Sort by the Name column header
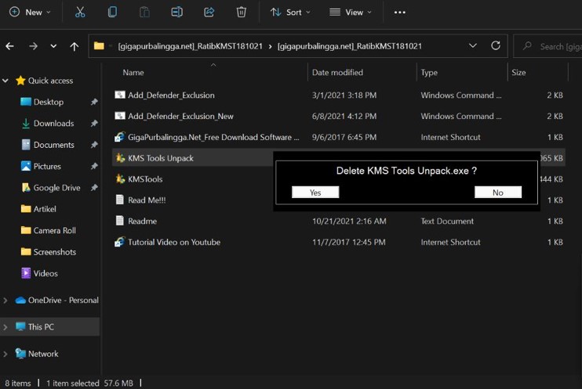This screenshot has height=389, width=582. pyautogui.click(x=133, y=73)
